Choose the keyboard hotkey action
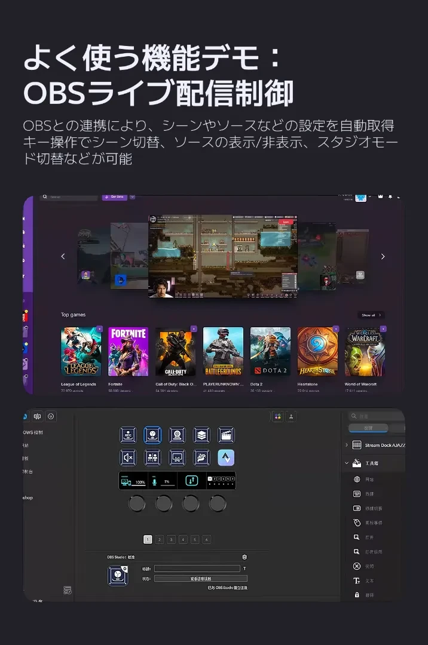The width and height of the screenshot is (428, 645). point(357,494)
